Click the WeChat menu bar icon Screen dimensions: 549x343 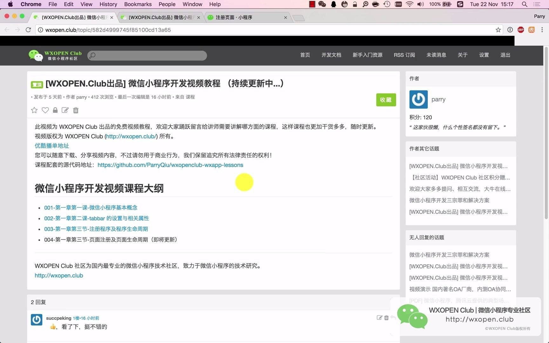click(x=322, y=4)
